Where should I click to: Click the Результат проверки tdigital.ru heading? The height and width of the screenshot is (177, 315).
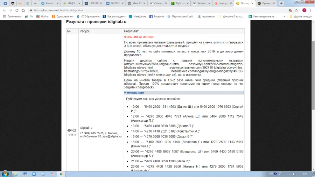pyautogui.click(x=96, y=22)
